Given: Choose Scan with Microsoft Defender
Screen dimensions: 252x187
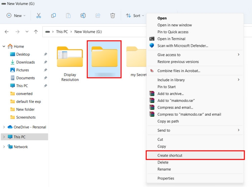Looking at the screenshot, I should [x=195, y=46].
